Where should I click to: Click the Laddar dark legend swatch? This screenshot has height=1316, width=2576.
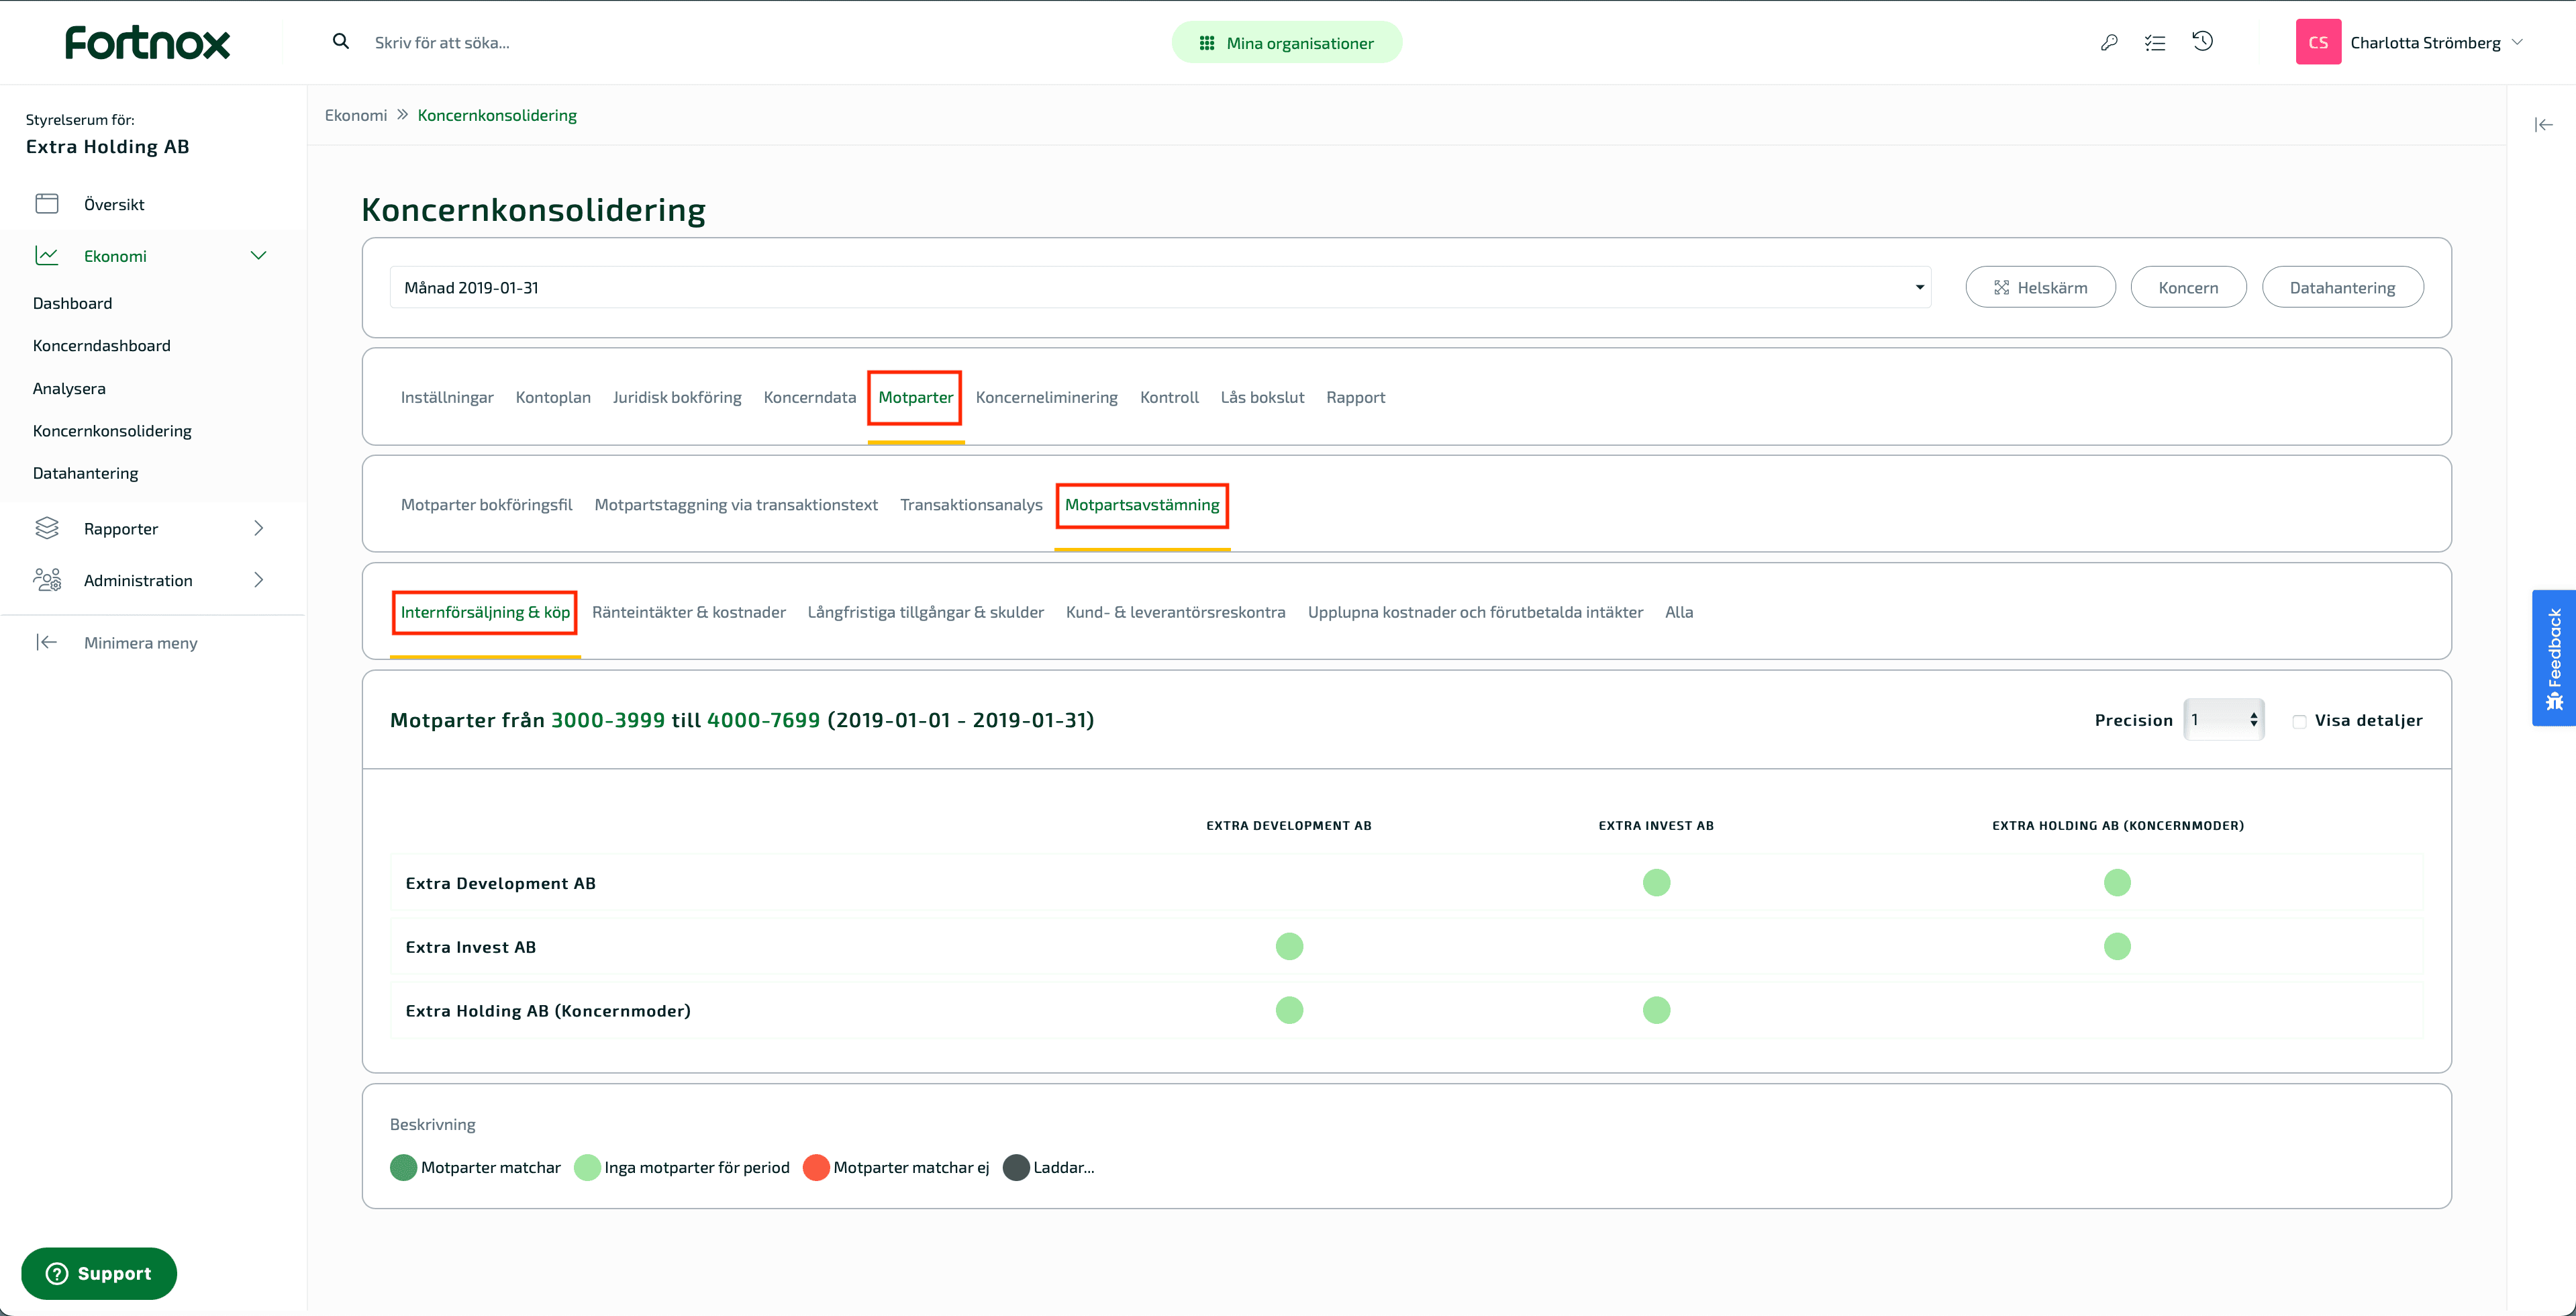point(1016,1167)
